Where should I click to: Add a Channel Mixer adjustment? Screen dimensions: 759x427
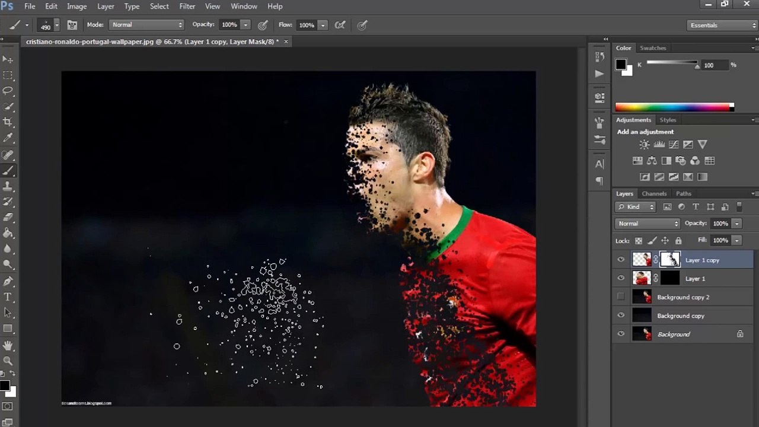(695, 161)
